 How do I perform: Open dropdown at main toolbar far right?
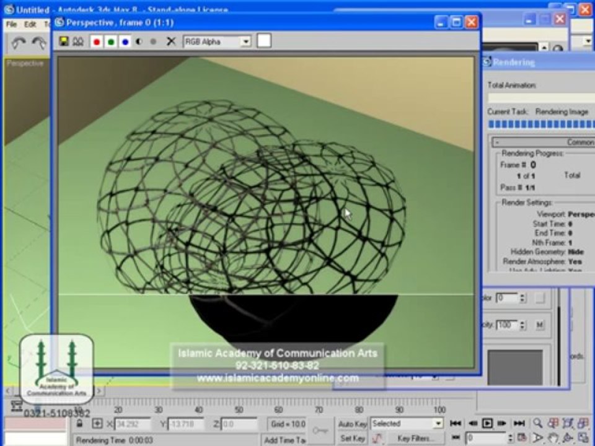[588, 41]
